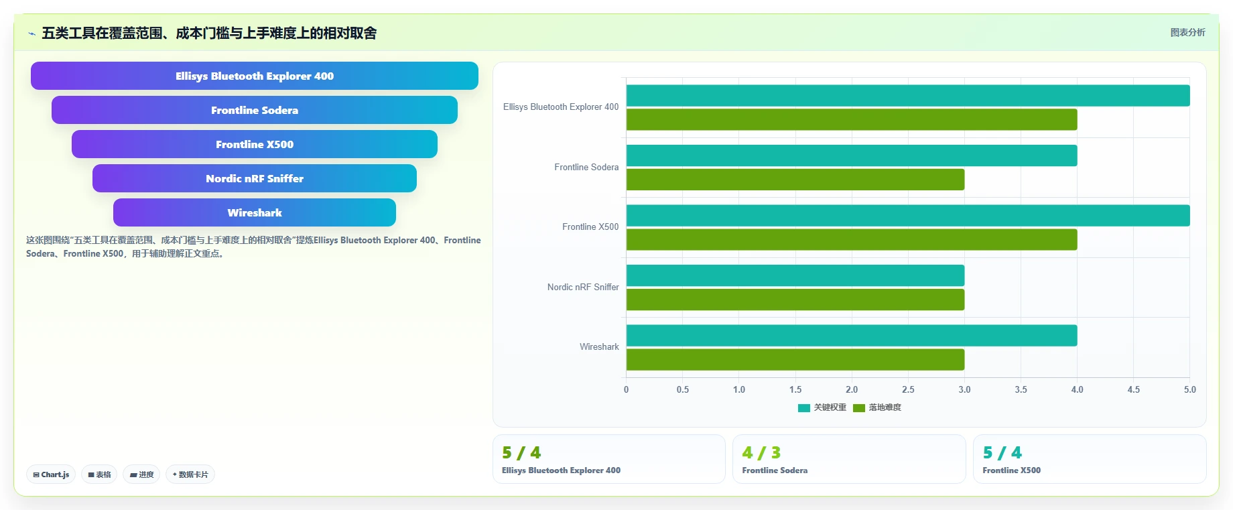Click the teal 关键权重 bar for Ellisys Bluetooth Explorer 400
The width and height of the screenshot is (1233, 510).
click(x=908, y=95)
